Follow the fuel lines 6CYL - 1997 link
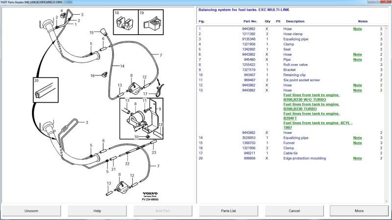 point(318,125)
